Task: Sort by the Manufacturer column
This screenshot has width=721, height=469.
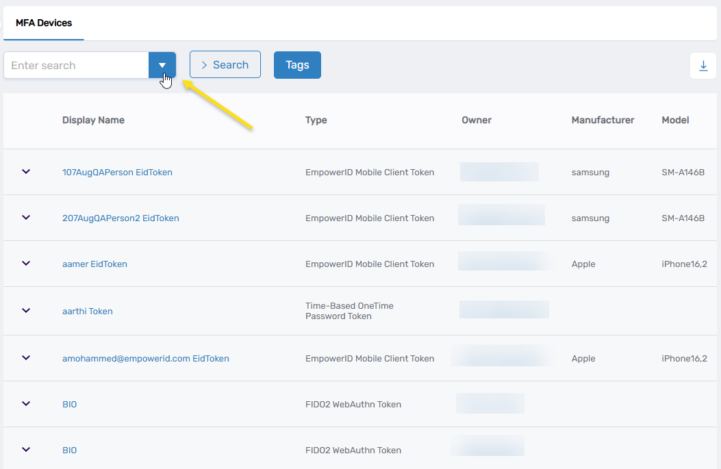Action: [603, 120]
